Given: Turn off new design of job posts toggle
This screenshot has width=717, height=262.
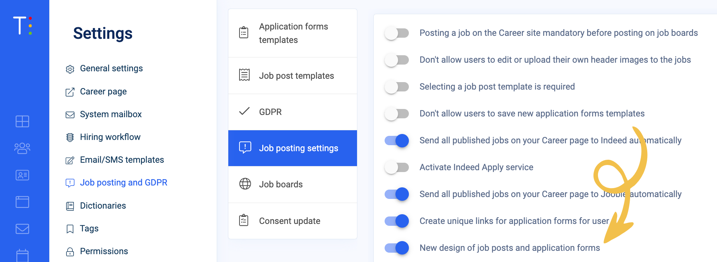Looking at the screenshot, I should (x=397, y=248).
